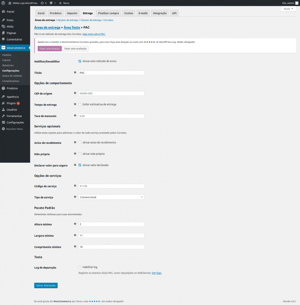Click the Salvar alterações button
Screen dimensions: 300x305
pyautogui.click(x=46, y=285)
